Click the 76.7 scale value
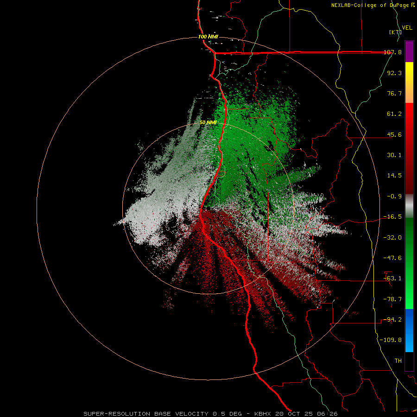 (394, 93)
